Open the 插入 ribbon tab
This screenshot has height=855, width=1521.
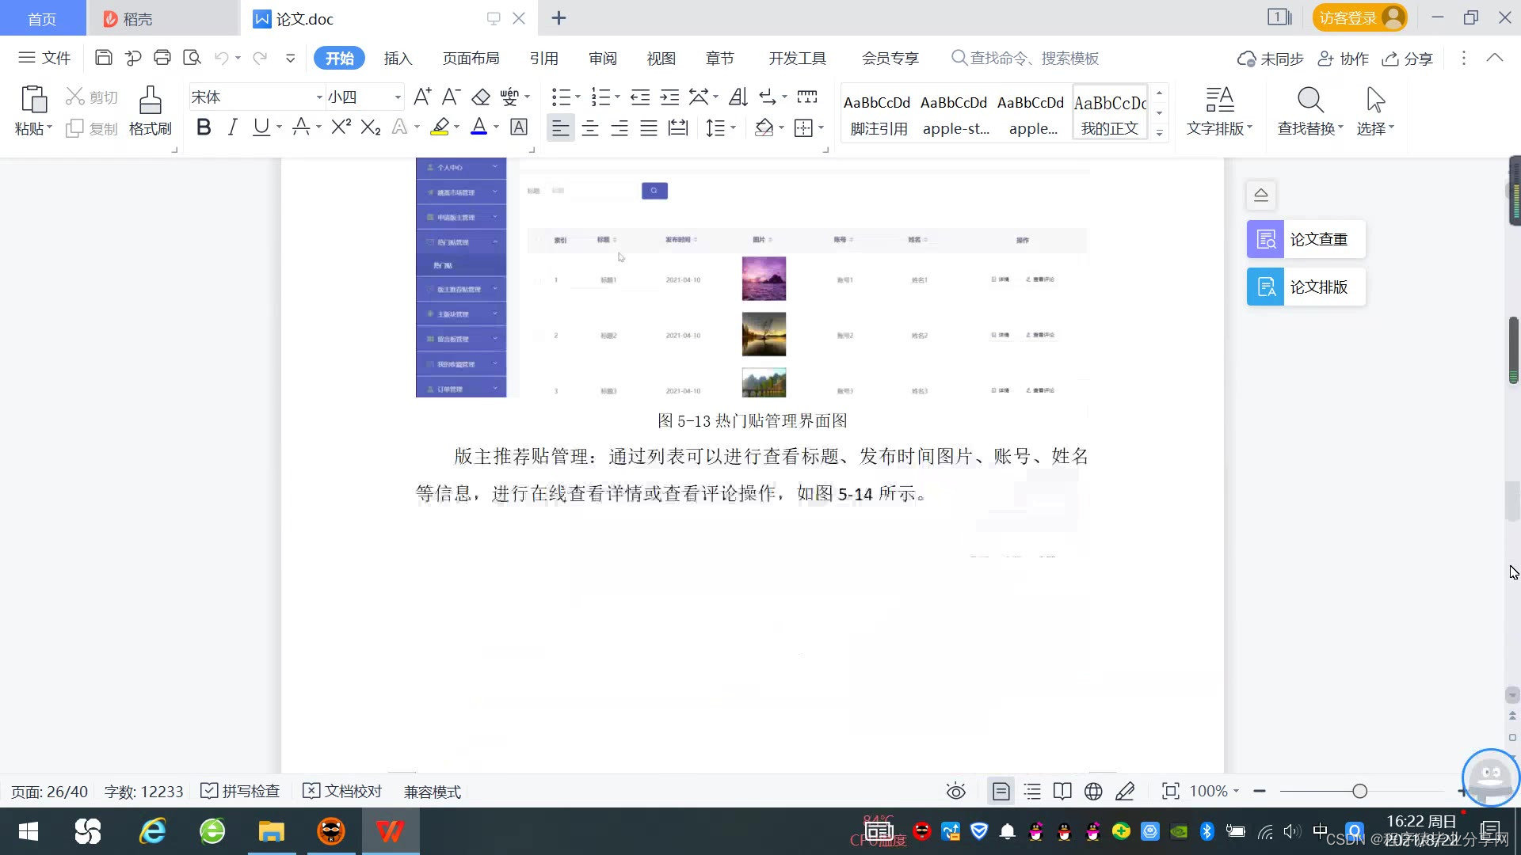398,58
